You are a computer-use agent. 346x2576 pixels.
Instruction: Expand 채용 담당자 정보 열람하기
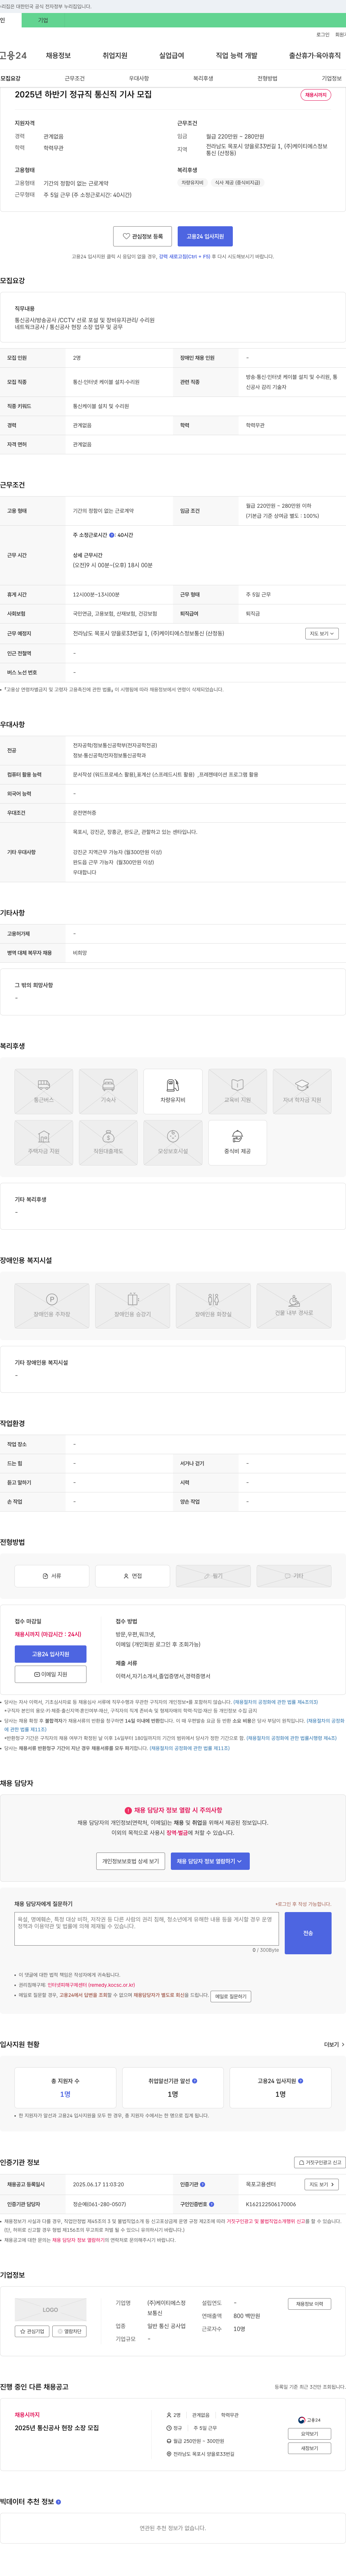tap(210, 1861)
